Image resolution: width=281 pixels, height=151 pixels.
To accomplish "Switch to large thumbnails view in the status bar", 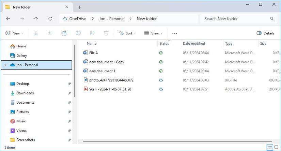I will (277, 147).
